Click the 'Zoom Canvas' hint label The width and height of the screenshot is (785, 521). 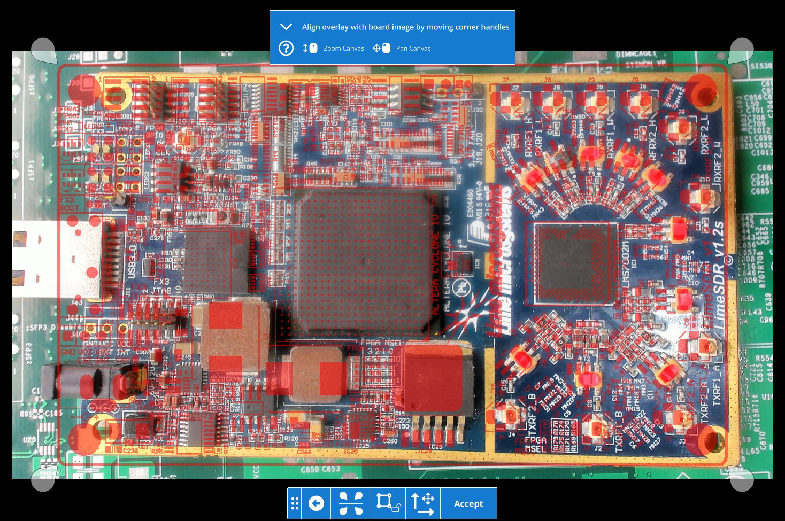[343, 48]
